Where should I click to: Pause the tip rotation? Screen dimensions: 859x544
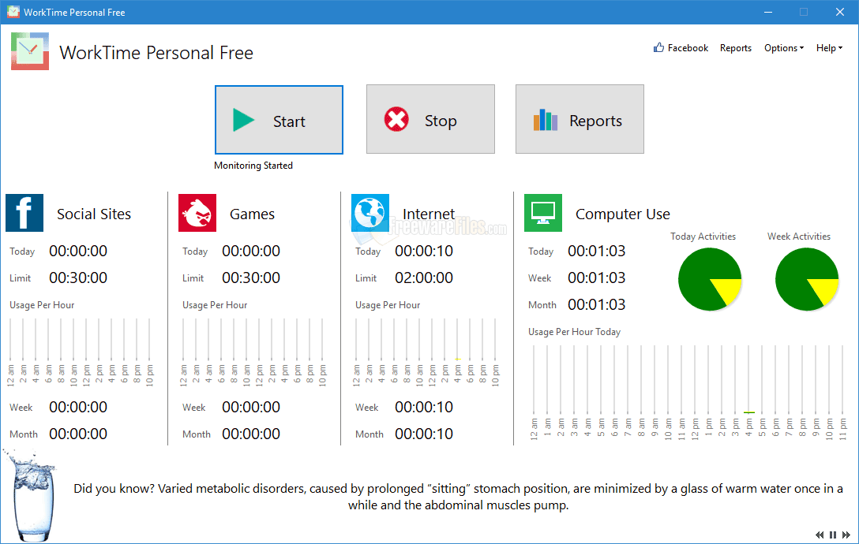(832, 535)
